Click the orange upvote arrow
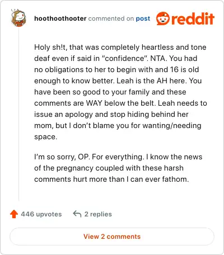The width and height of the screenshot is (224, 255). (x=14, y=214)
